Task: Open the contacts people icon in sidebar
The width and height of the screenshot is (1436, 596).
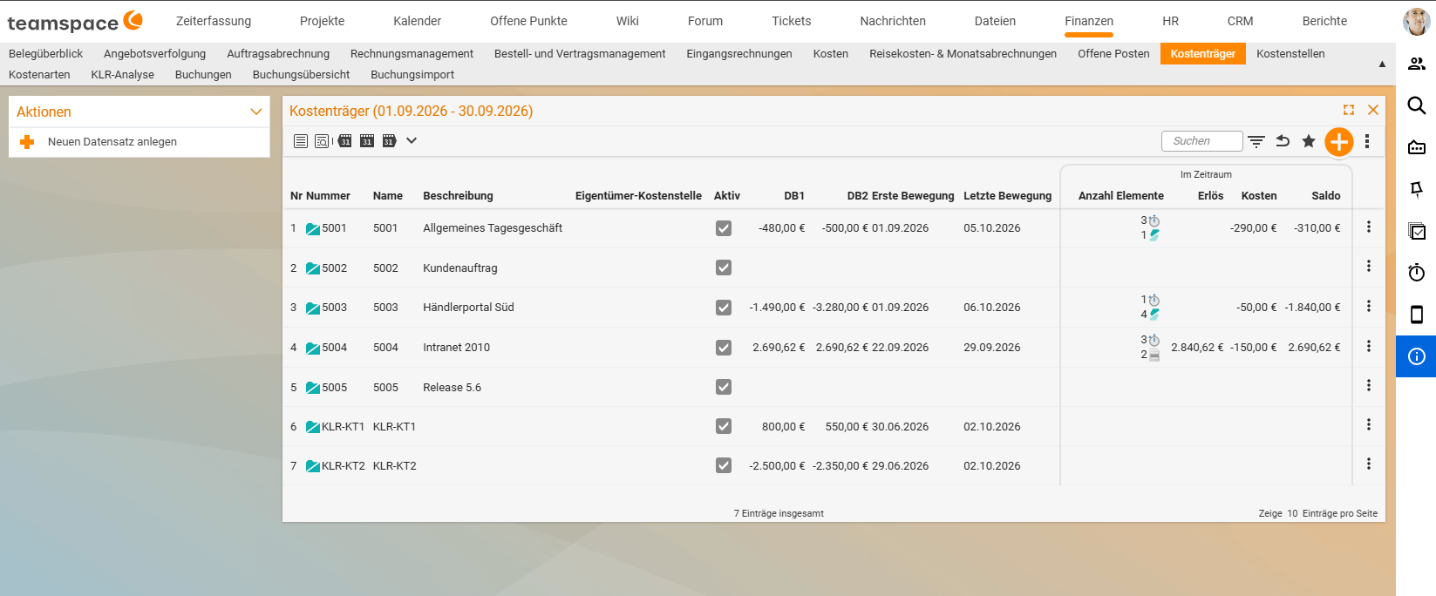Action: (x=1417, y=64)
